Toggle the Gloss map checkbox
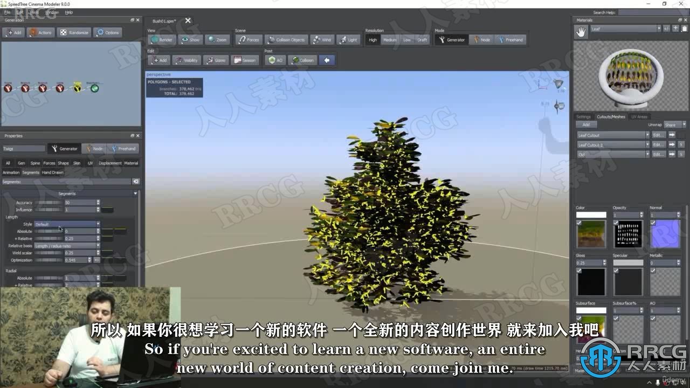 579,271
